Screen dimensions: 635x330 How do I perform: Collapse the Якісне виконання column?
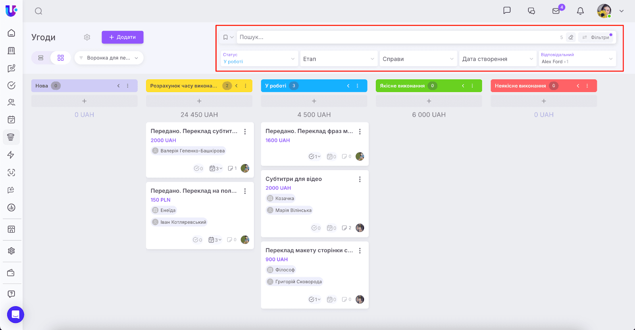click(x=463, y=86)
